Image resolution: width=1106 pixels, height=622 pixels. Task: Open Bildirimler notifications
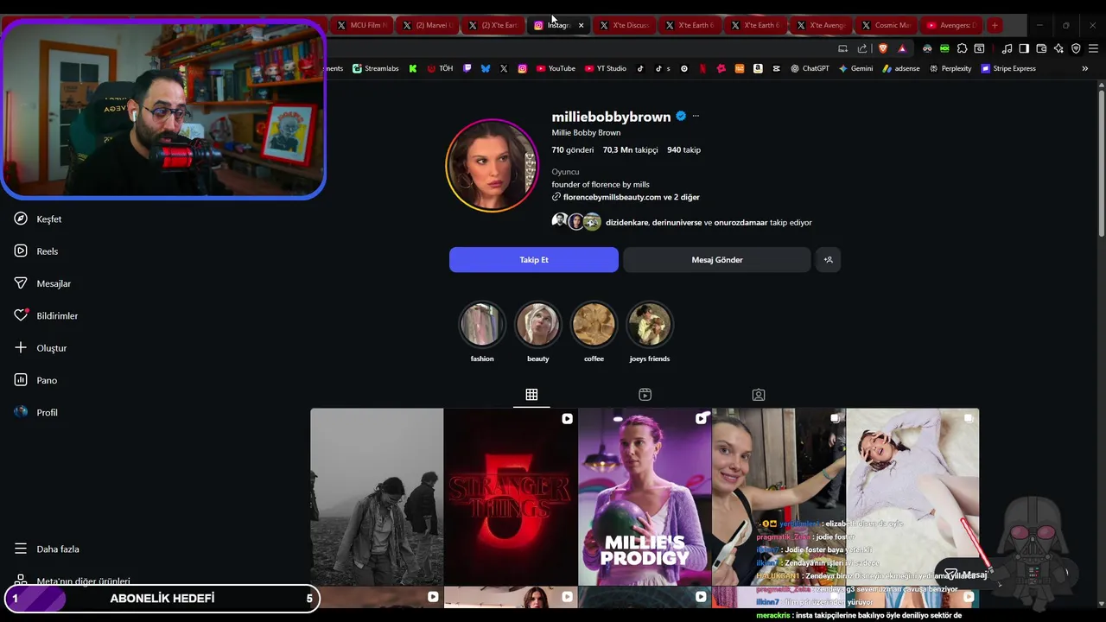coord(46,315)
